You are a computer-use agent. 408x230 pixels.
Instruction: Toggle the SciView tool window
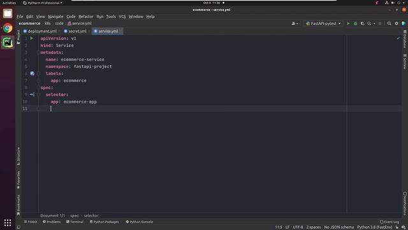click(405, 61)
